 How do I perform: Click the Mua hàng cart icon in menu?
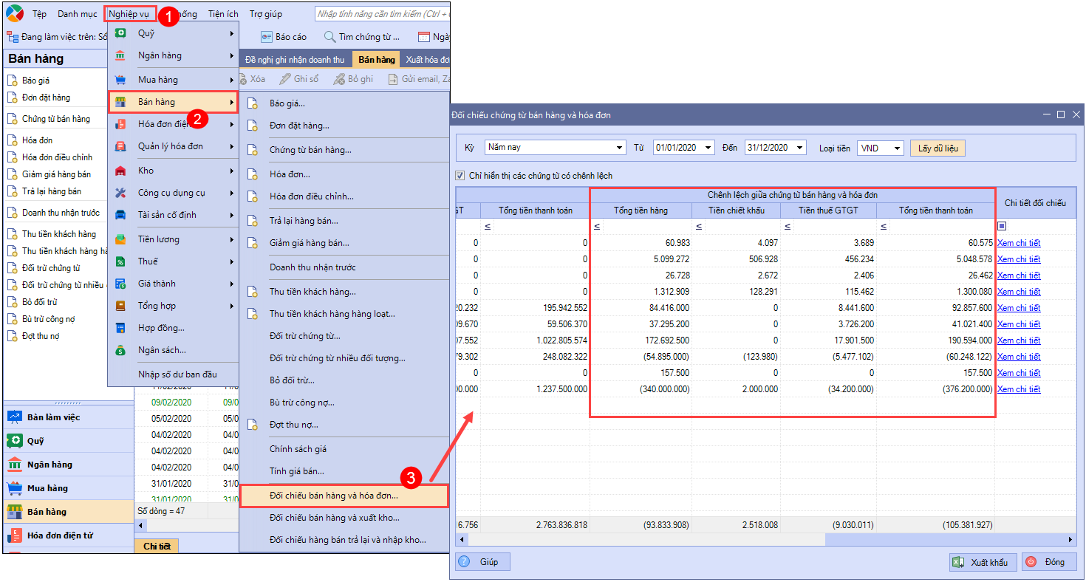[121, 79]
